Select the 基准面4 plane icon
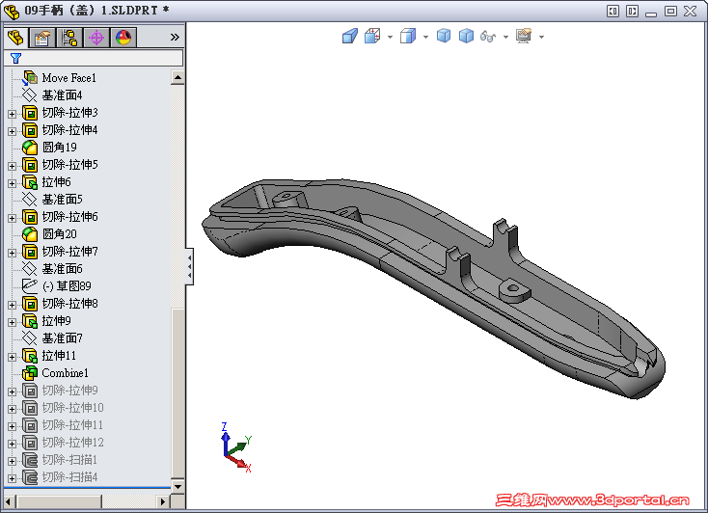The image size is (708, 513). (x=30, y=95)
